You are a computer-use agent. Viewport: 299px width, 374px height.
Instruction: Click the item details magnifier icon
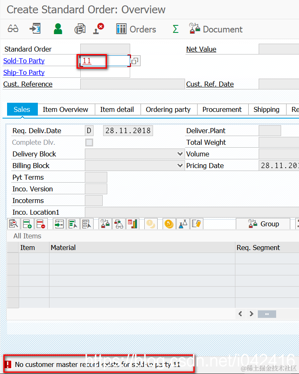(14, 224)
